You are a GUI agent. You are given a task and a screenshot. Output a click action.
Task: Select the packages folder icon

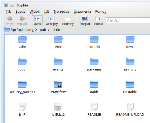point(94,62)
